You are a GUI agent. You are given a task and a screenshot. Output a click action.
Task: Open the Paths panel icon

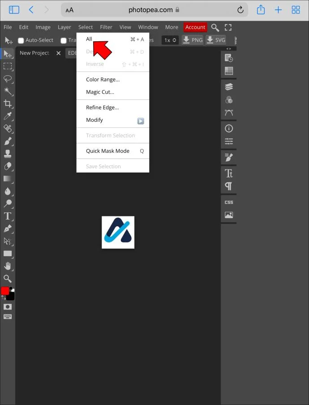click(x=229, y=112)
